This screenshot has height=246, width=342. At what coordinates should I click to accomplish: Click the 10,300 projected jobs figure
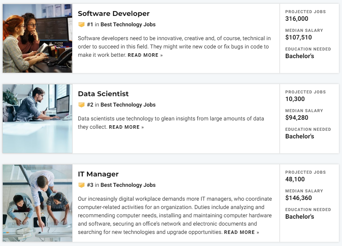pos(295,99)
